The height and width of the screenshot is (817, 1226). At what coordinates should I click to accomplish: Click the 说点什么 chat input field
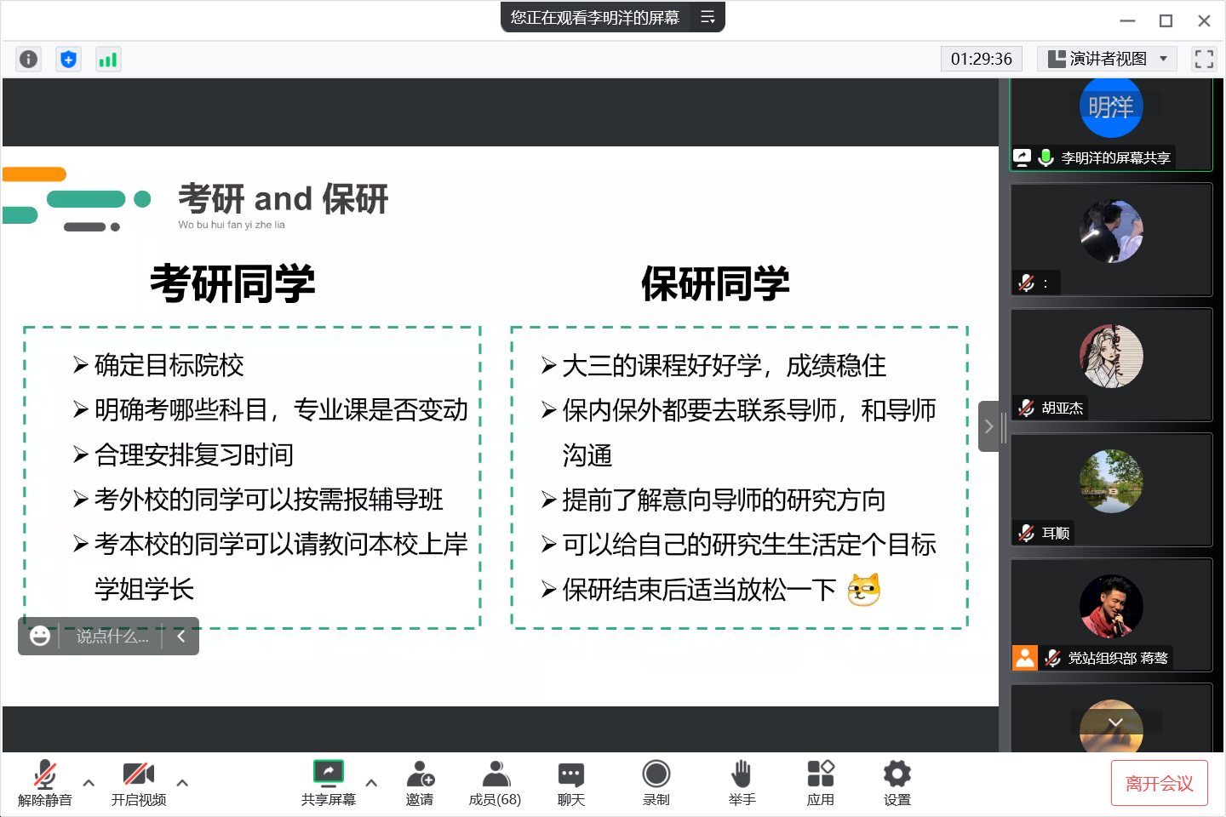[112, 637]
